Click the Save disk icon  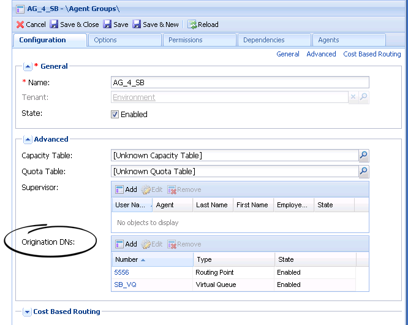pyautogui.click(x=107, y=25)
